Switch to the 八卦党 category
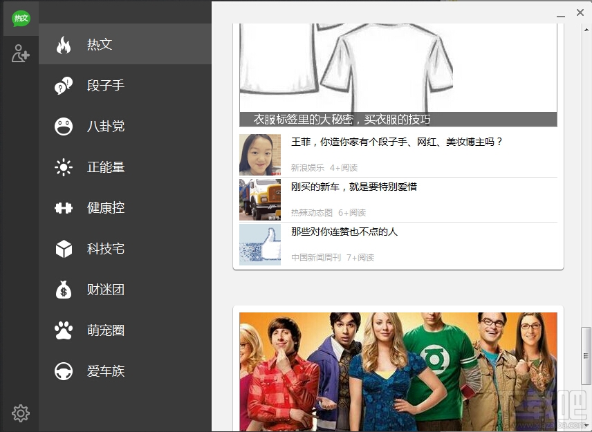Viewport: 592px width, 432px height. coord(106,126)
